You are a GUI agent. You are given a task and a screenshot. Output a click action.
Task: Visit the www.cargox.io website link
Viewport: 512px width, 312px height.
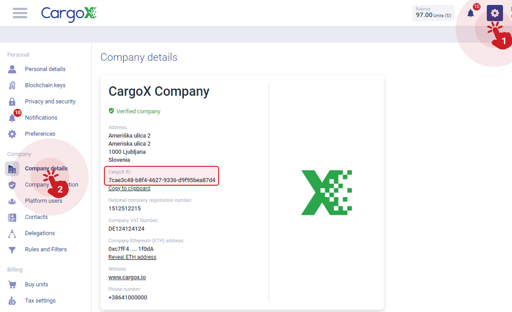127,277
